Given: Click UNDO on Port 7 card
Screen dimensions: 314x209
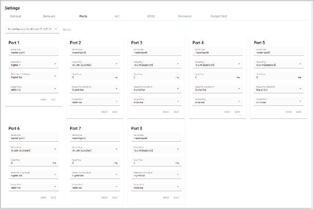Looking at the screenshot, I should 104,198.
